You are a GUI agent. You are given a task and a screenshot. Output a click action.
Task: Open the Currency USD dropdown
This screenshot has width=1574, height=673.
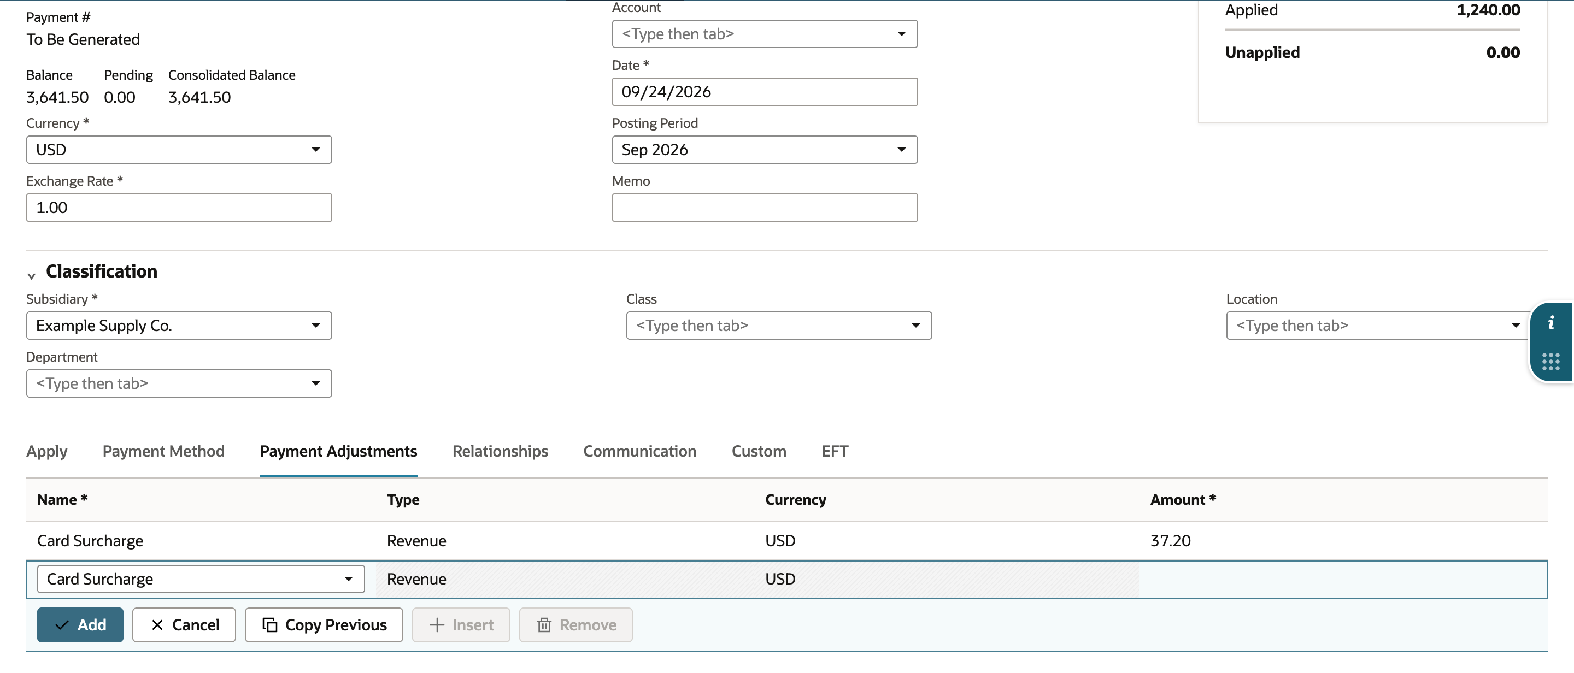coord(179,150)
